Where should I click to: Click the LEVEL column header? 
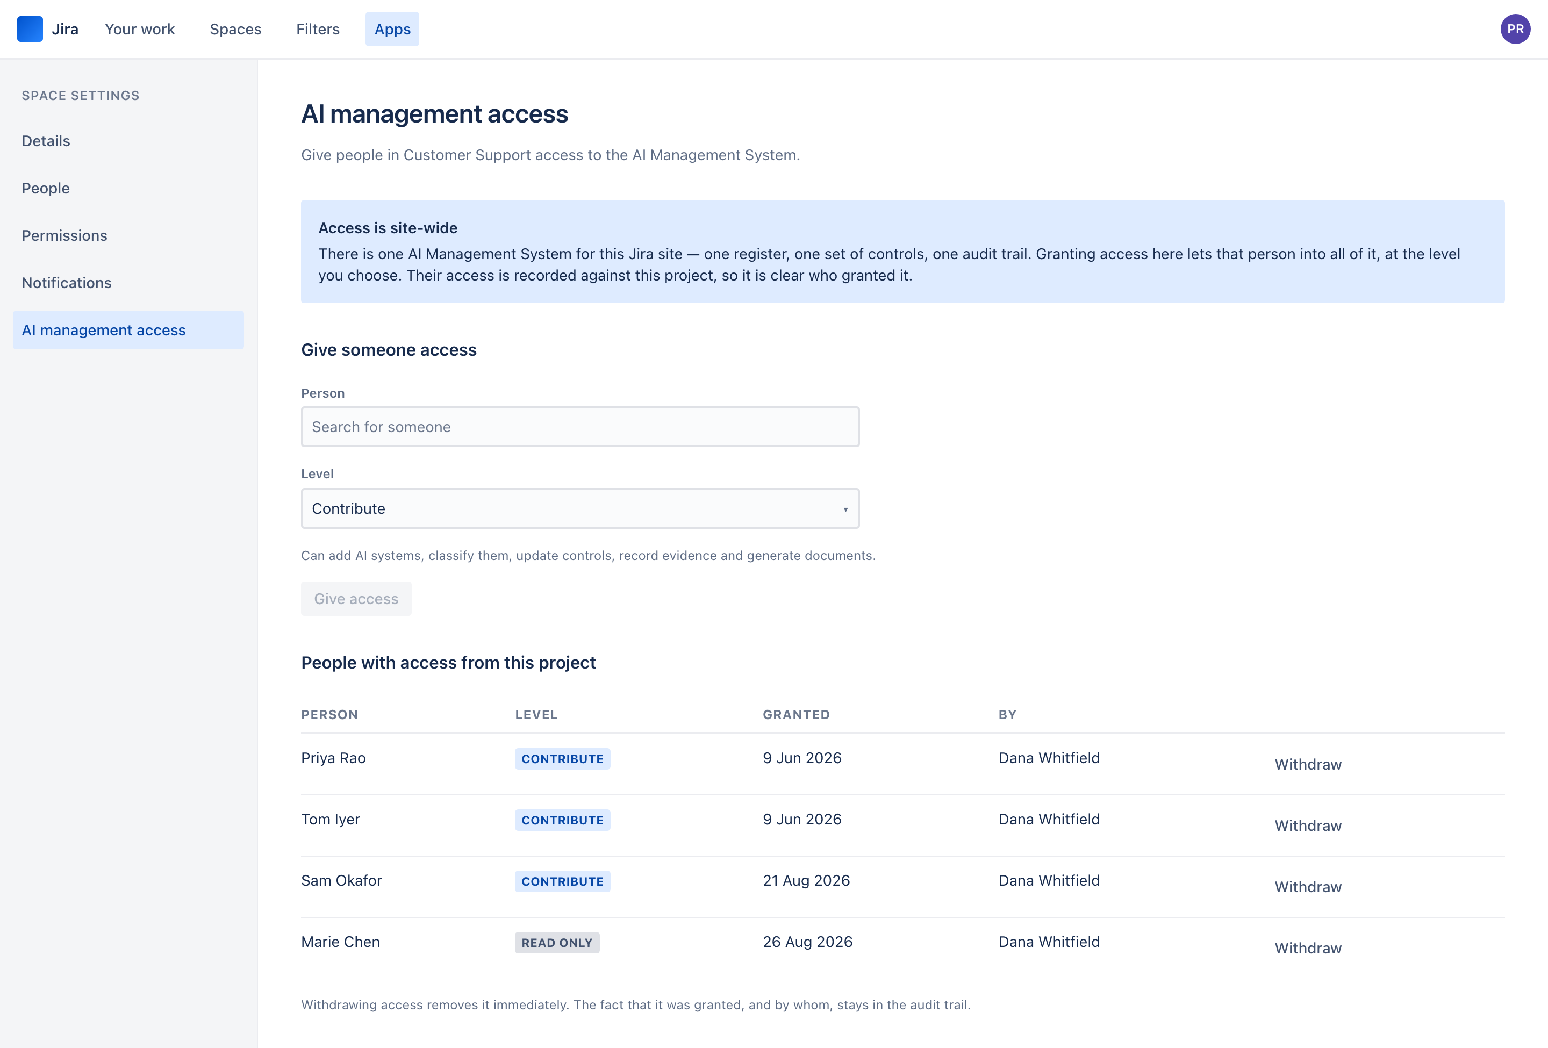click(x=536, y=714)
